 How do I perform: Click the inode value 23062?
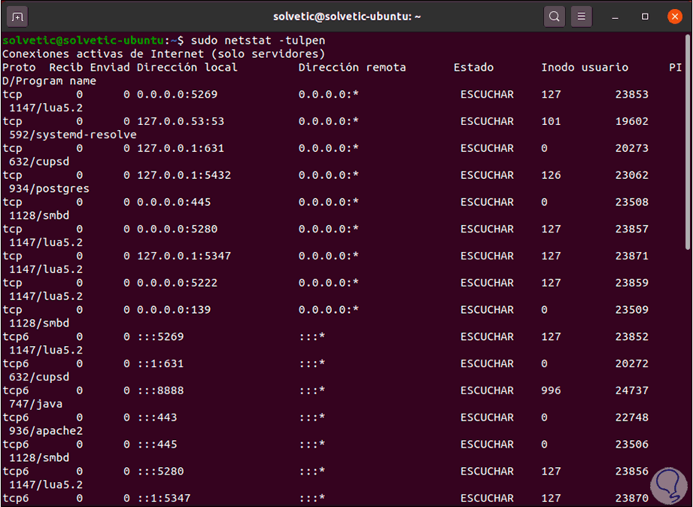(632, 175)
